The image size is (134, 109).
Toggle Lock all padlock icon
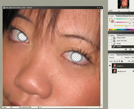122,61
